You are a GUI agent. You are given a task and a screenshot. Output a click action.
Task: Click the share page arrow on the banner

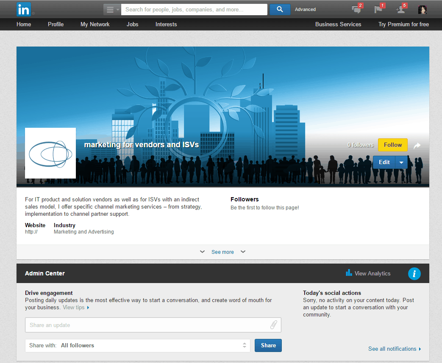coord(417,145)
